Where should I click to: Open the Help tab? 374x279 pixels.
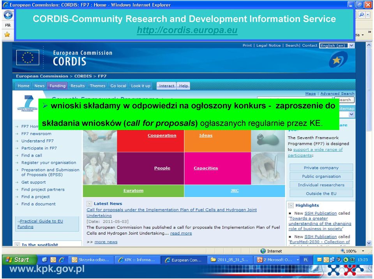(x=183, y=86)
